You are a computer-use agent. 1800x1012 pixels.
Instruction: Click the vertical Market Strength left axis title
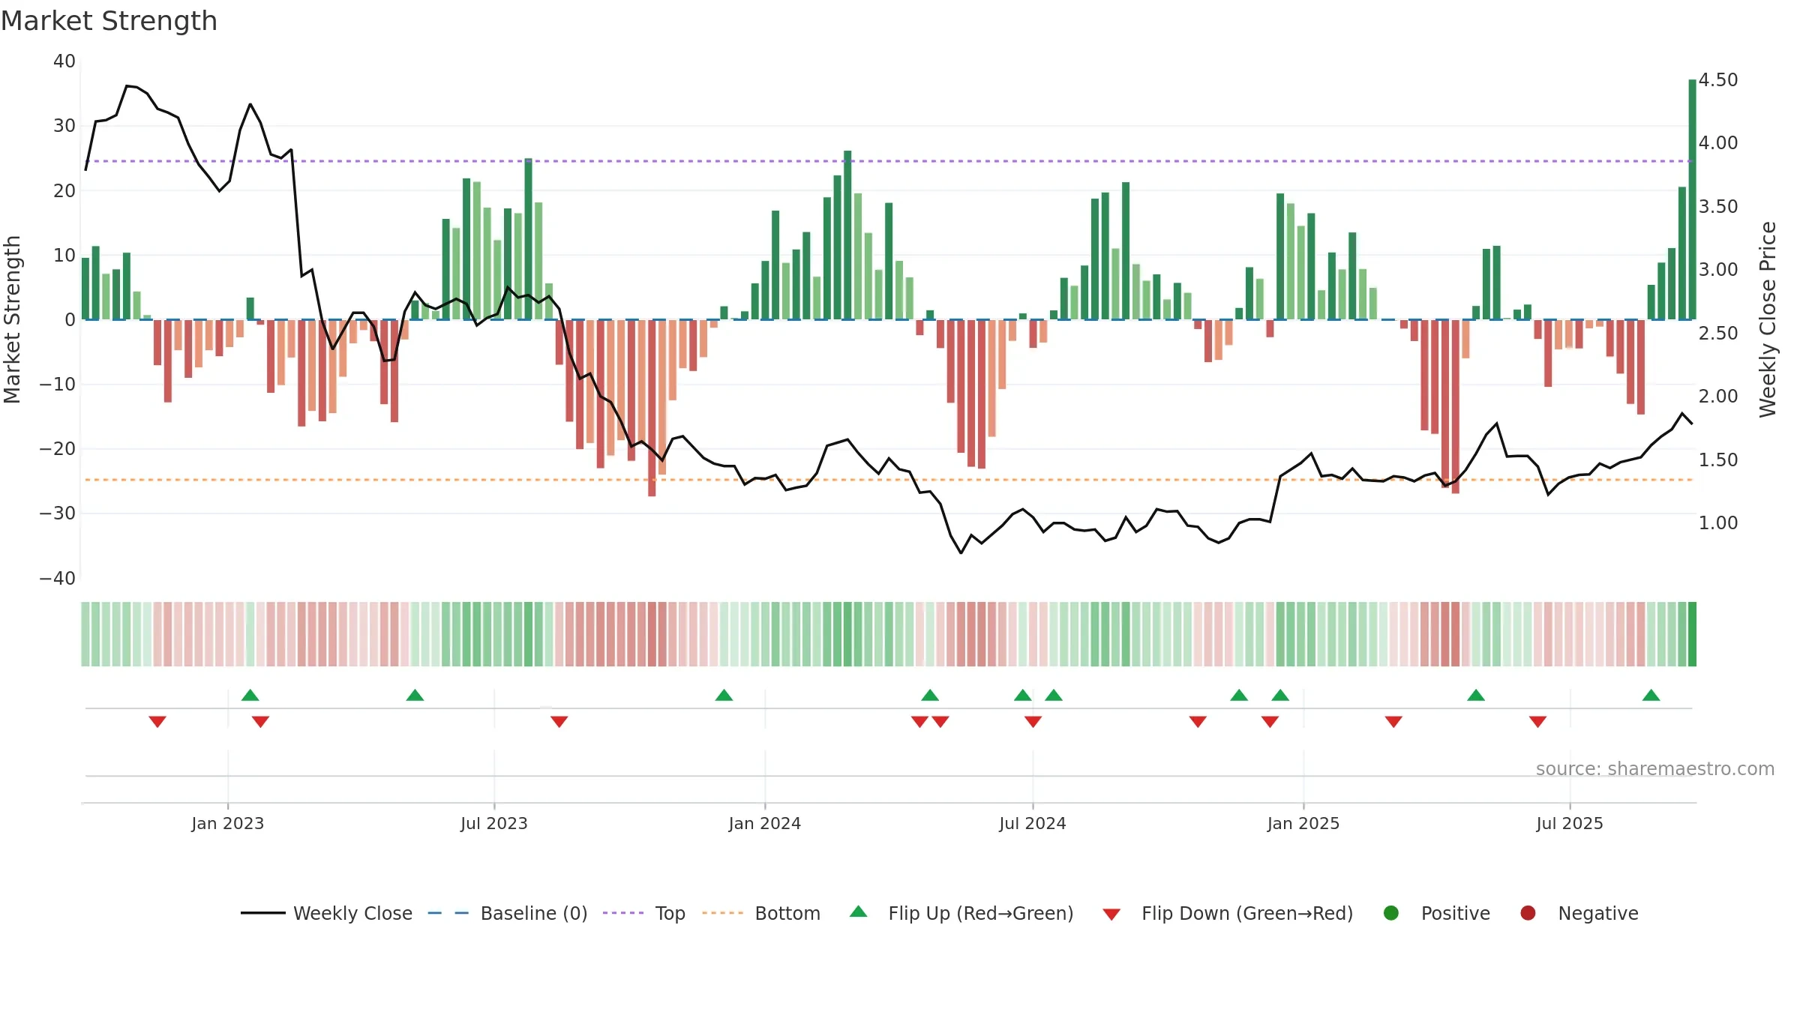(12, 319)
